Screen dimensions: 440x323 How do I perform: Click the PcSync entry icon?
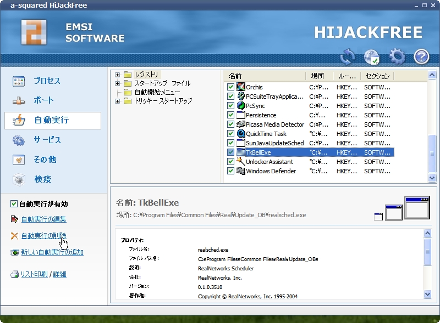click(x=241, y=105)
